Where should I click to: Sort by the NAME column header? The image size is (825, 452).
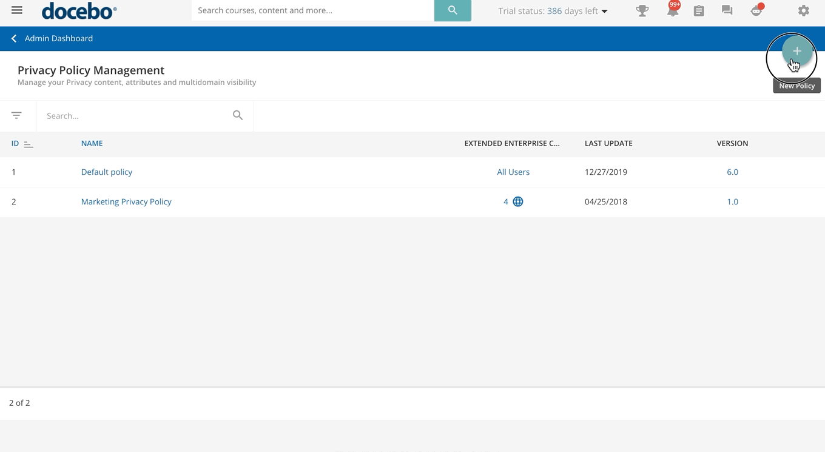pos(92,144)
